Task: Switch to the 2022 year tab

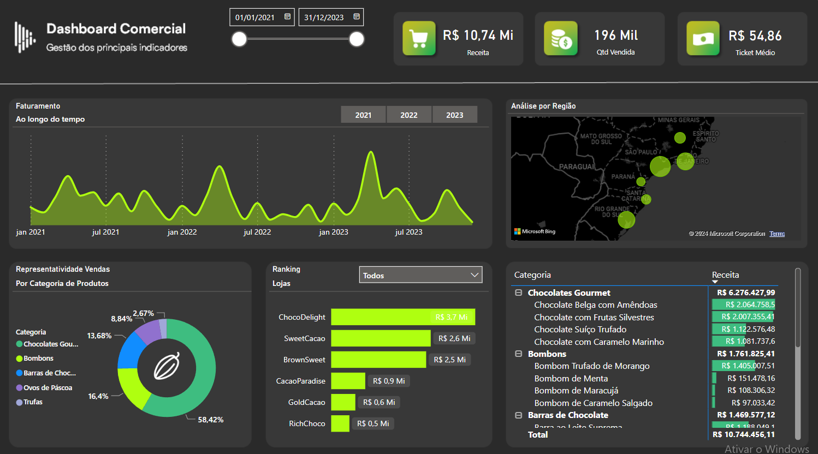Action: click(x=408, y=115)
